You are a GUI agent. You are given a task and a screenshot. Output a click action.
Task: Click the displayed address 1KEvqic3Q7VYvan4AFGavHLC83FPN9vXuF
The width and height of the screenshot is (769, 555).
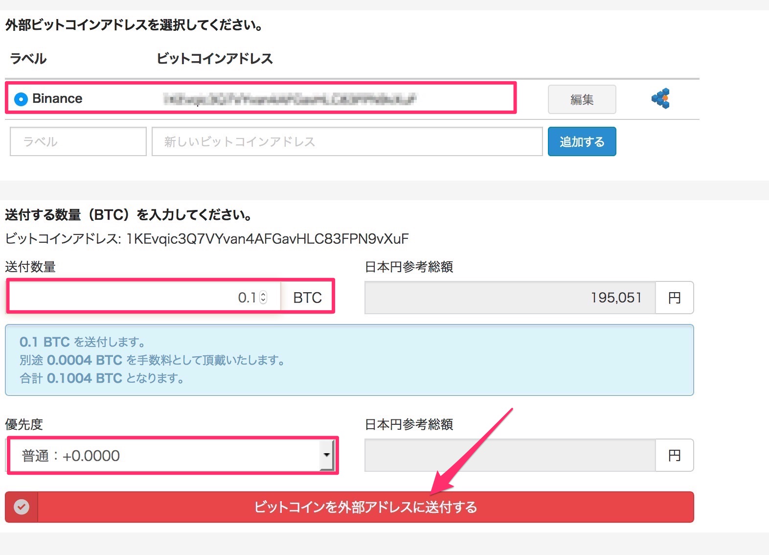[268, 239]
